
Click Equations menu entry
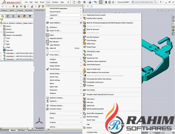[64, 101]
